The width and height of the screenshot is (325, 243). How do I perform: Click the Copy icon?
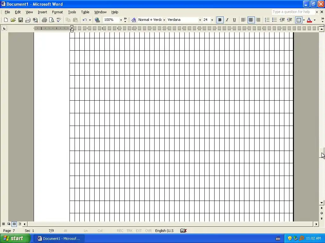[68, 20]
